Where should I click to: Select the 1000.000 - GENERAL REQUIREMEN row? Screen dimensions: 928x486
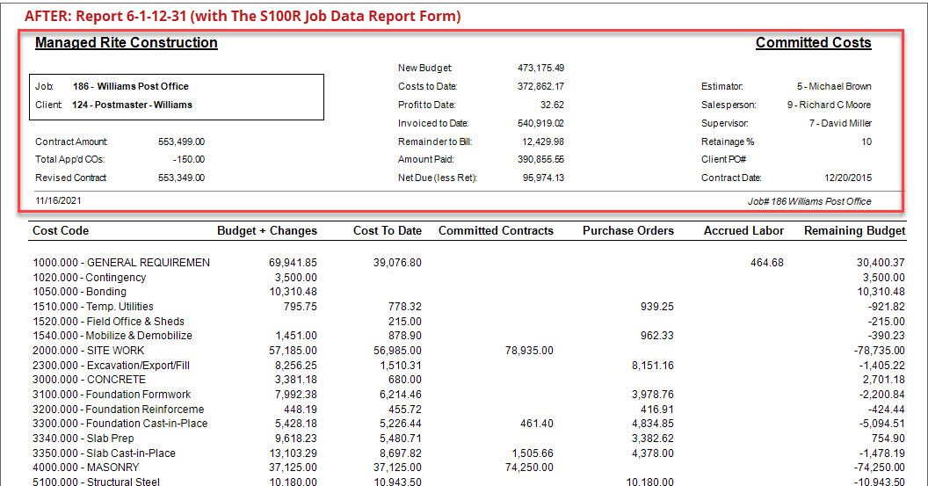pyautogui.click(x=468, y=262)
